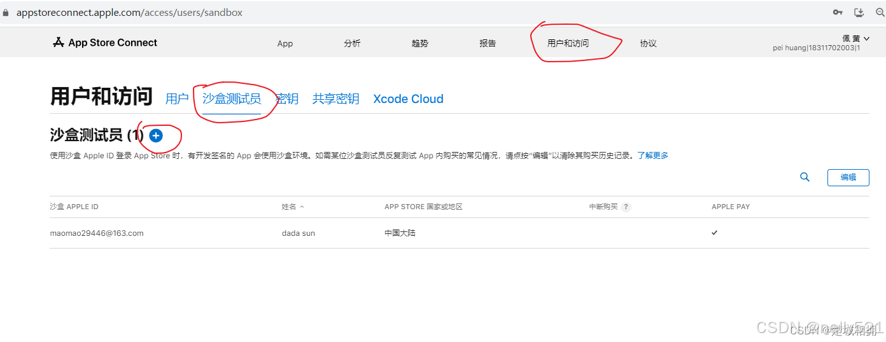Image resolution: width=886 pixels, height=342 pixels.
Task: Click the 中断购买 column header
Action: pos(603,207)
